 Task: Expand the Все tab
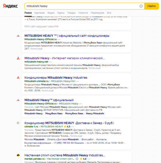109,13
